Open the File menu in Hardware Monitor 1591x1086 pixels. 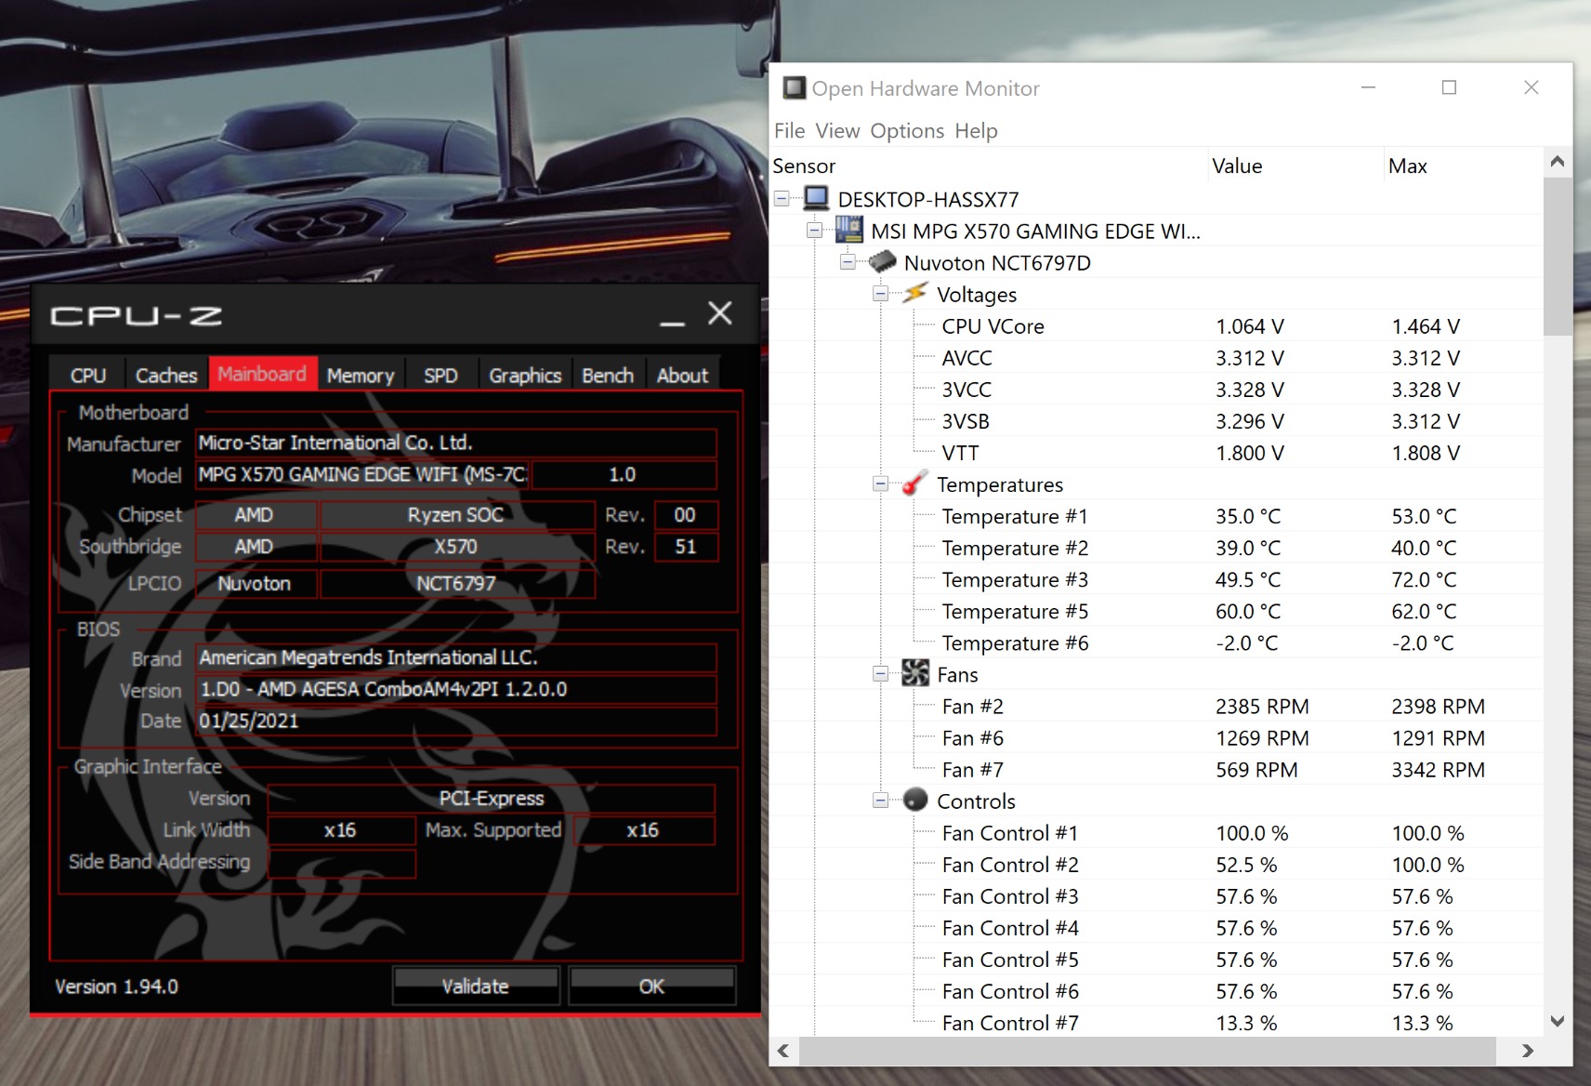[789, 131]
